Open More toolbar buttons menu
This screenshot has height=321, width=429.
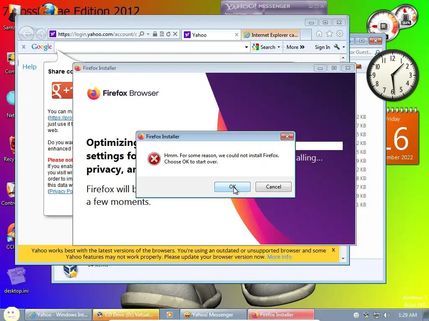pos(295,47)
